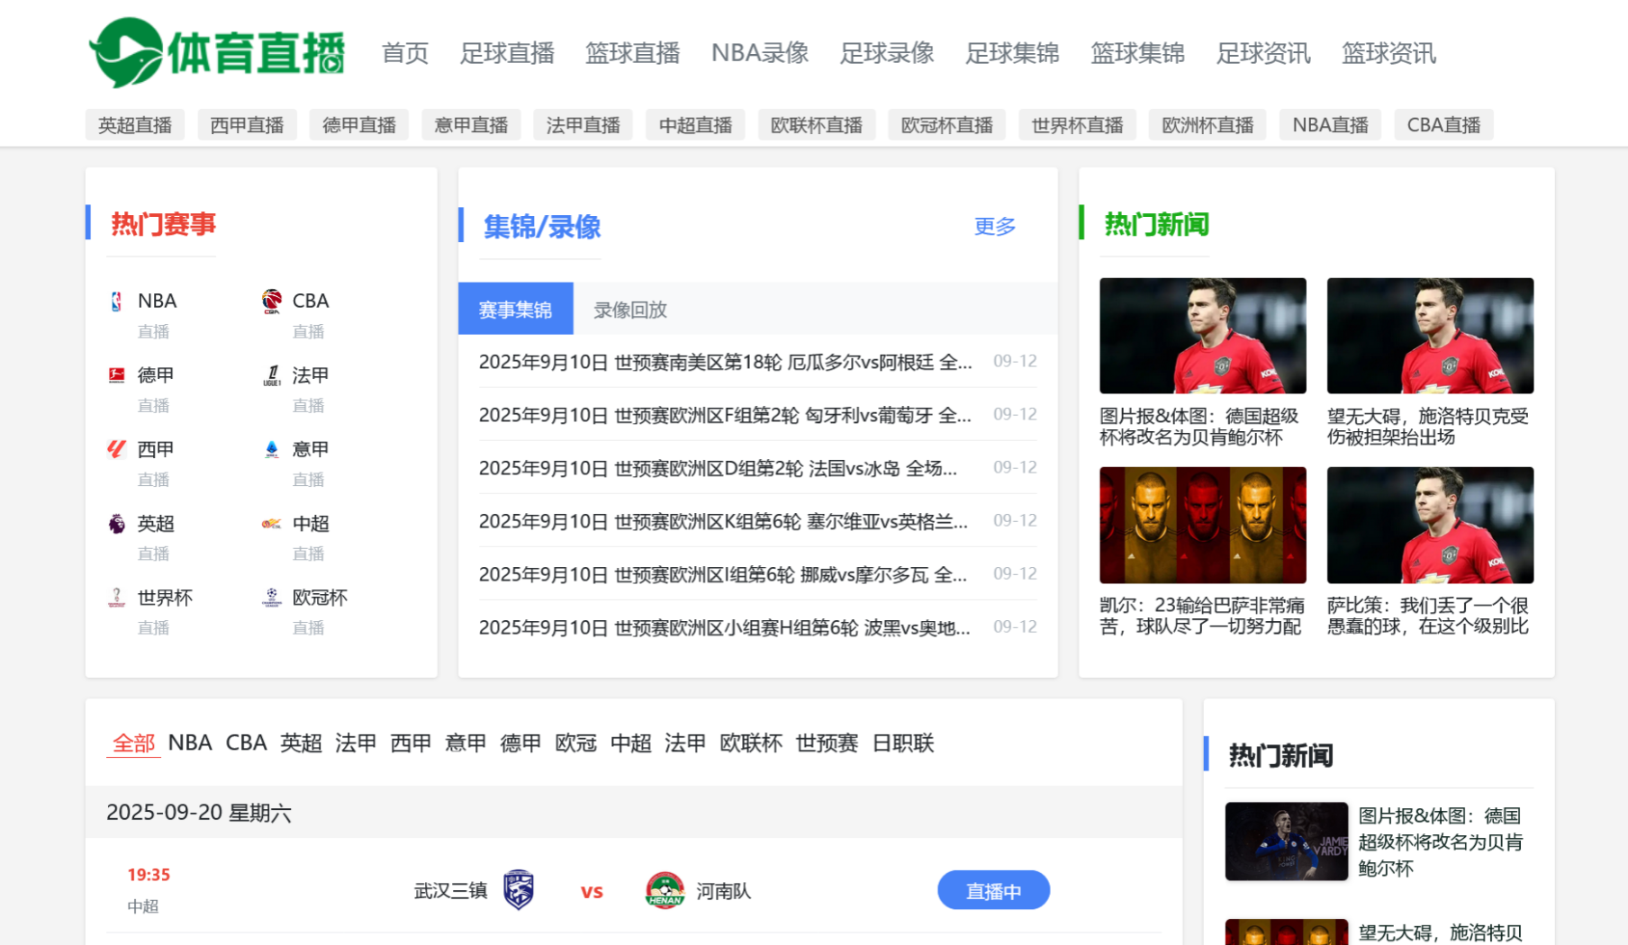Image resolution: width=1628 pixels, height=945 pixels.
Task: Open 足球资讯 in the main navigation
Action: 1263,53
